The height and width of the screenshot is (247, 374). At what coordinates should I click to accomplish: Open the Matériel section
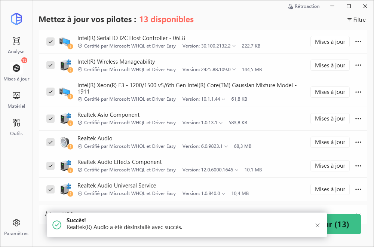point(16,100)
